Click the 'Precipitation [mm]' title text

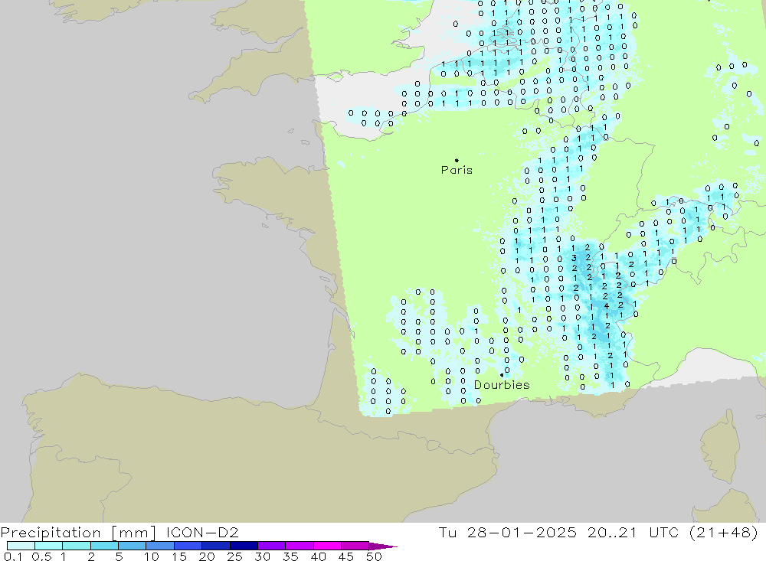tap(78, 533)
